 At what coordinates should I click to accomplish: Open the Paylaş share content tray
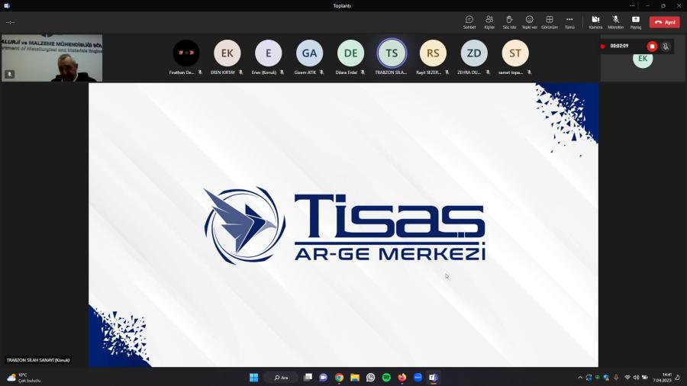click(636, 22)
